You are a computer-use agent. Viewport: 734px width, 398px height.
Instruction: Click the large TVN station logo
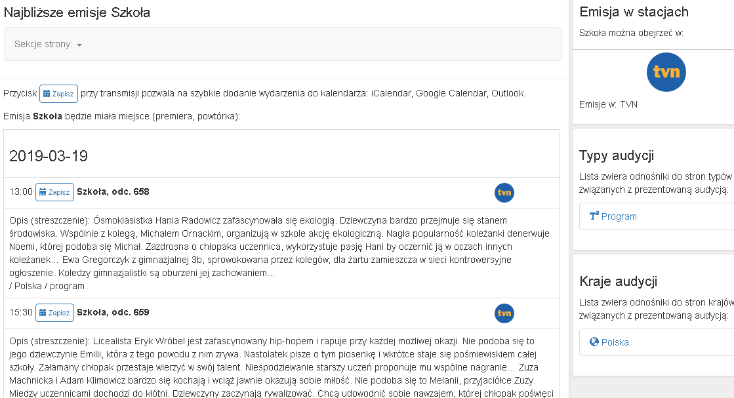pos(666,72)
